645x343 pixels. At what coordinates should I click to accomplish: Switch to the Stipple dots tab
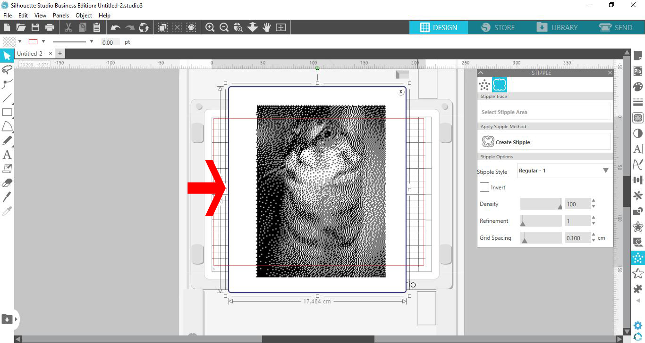coord(484,85)
